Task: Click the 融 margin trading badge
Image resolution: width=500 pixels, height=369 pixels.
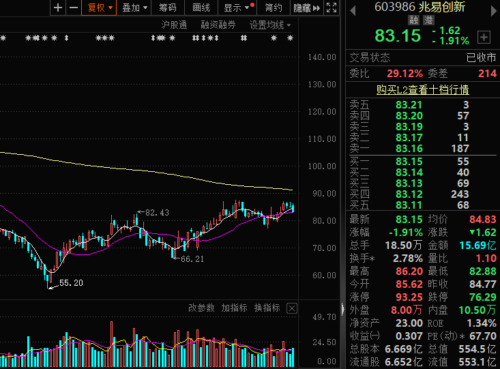Action: pyautogui.click(x=414, y=20)
